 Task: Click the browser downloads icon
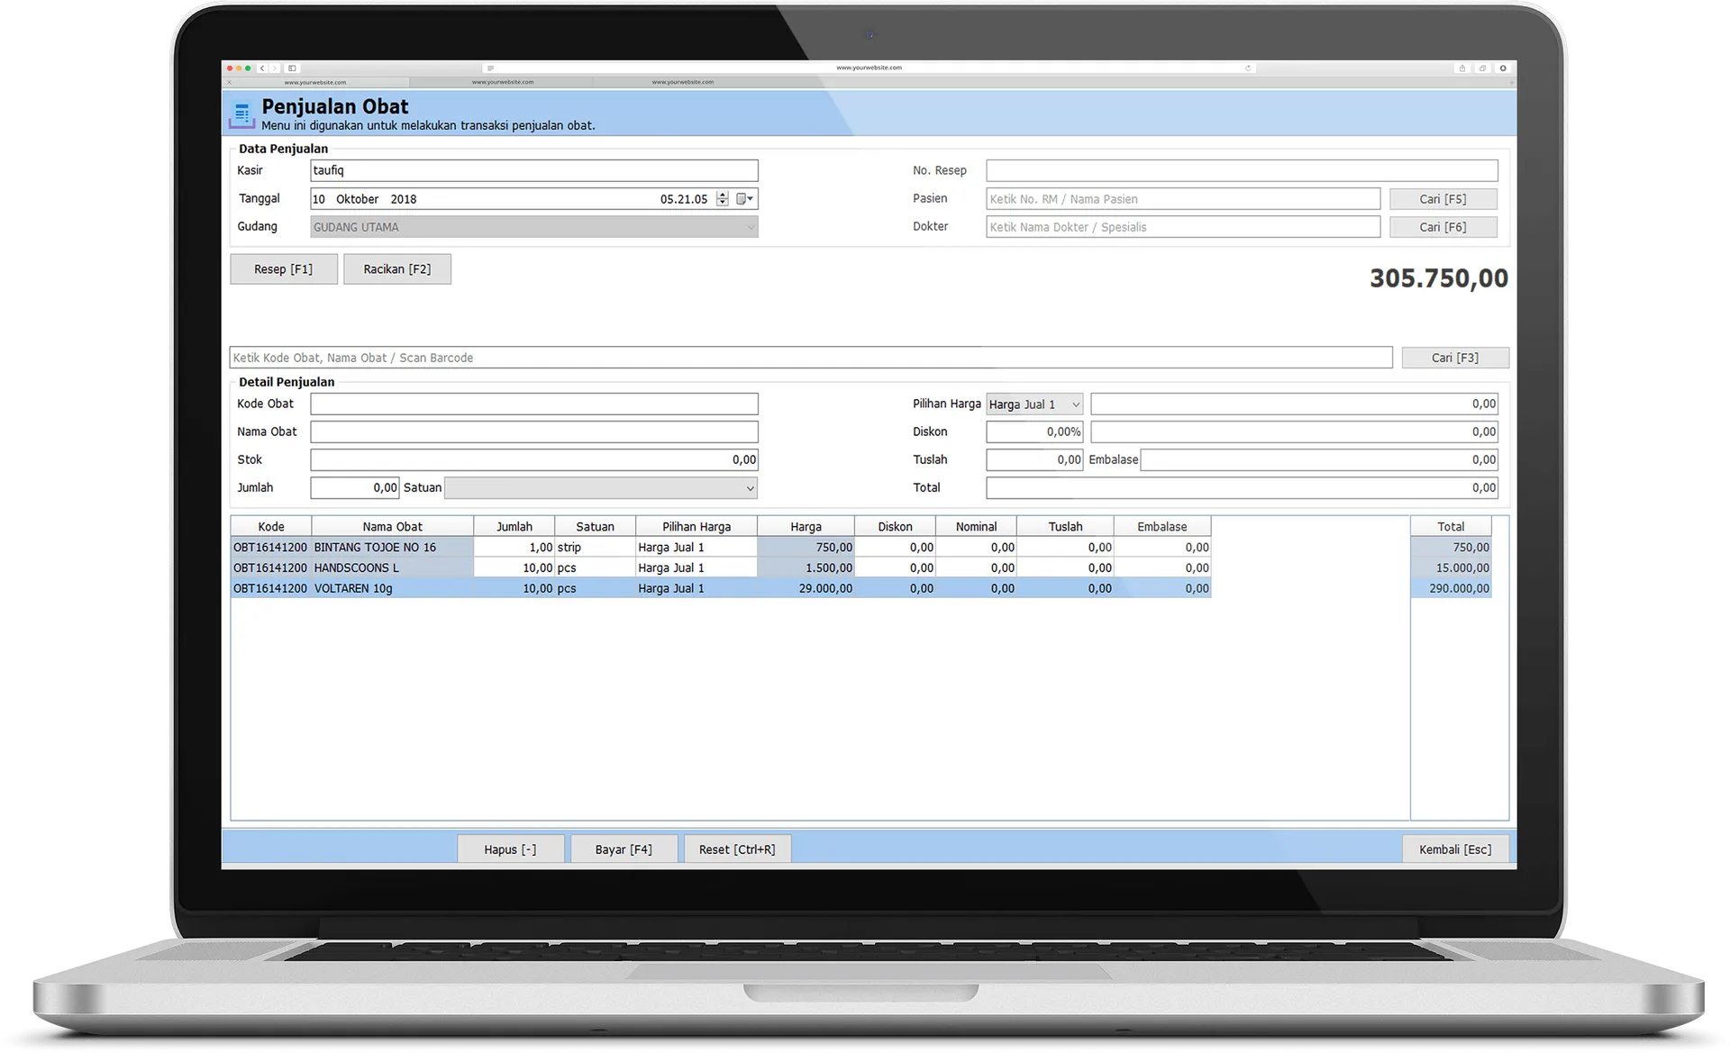pyautogui.click(x=1503, y=68)
